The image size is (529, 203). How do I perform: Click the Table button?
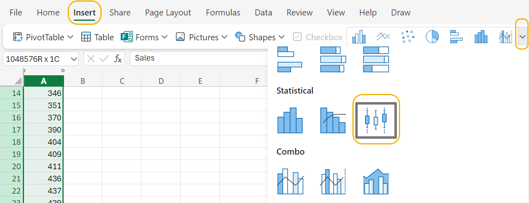(97, 37)
